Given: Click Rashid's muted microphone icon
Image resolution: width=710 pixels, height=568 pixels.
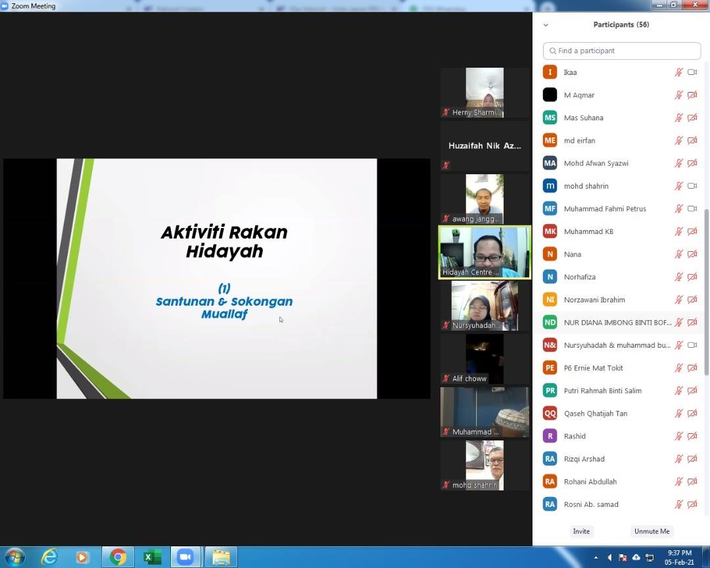Looking at the screenshot, I should coord(679,437).
